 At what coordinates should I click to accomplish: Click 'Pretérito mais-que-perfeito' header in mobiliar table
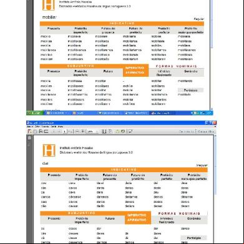[x=190, y=31]
